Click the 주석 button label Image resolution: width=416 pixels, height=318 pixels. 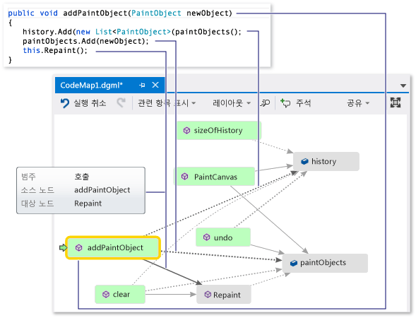pyautogui.click(x=304, y=102)
